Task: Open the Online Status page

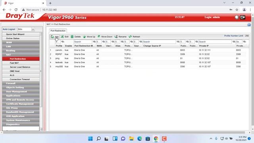Action: click(21, 39)
